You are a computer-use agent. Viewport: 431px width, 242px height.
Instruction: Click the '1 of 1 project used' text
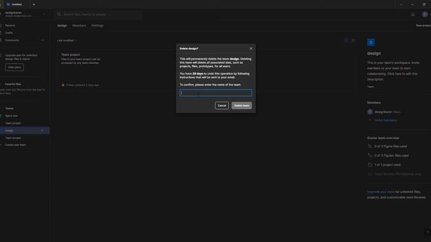coord(387,165)
